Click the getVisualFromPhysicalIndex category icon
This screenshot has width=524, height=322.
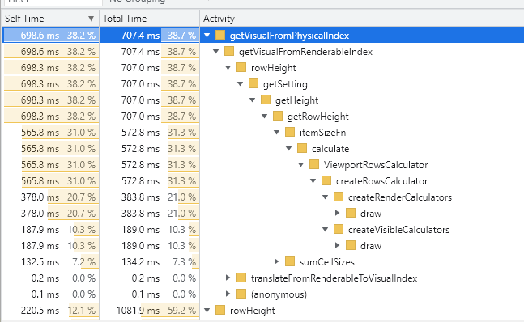click(x=220, y=35)
